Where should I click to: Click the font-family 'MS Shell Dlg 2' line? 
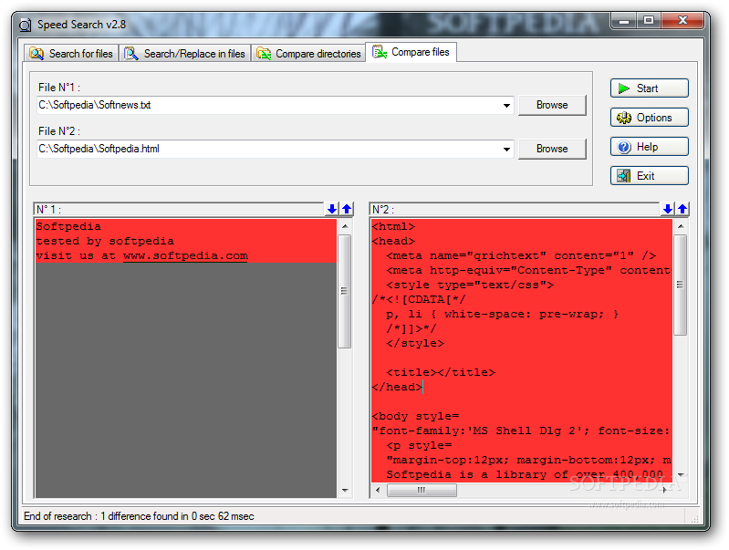(521, 431)
